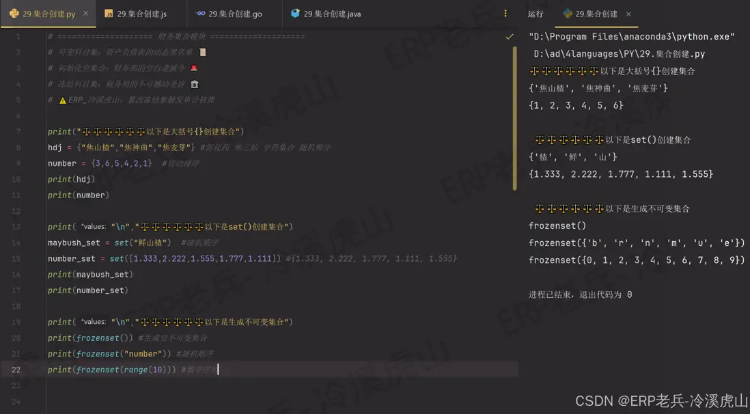Screen dimensions: 750x414
Task: Click 'maybush_set' assignment on line 14
Action: pyautogui.click(x=109, y=243)
